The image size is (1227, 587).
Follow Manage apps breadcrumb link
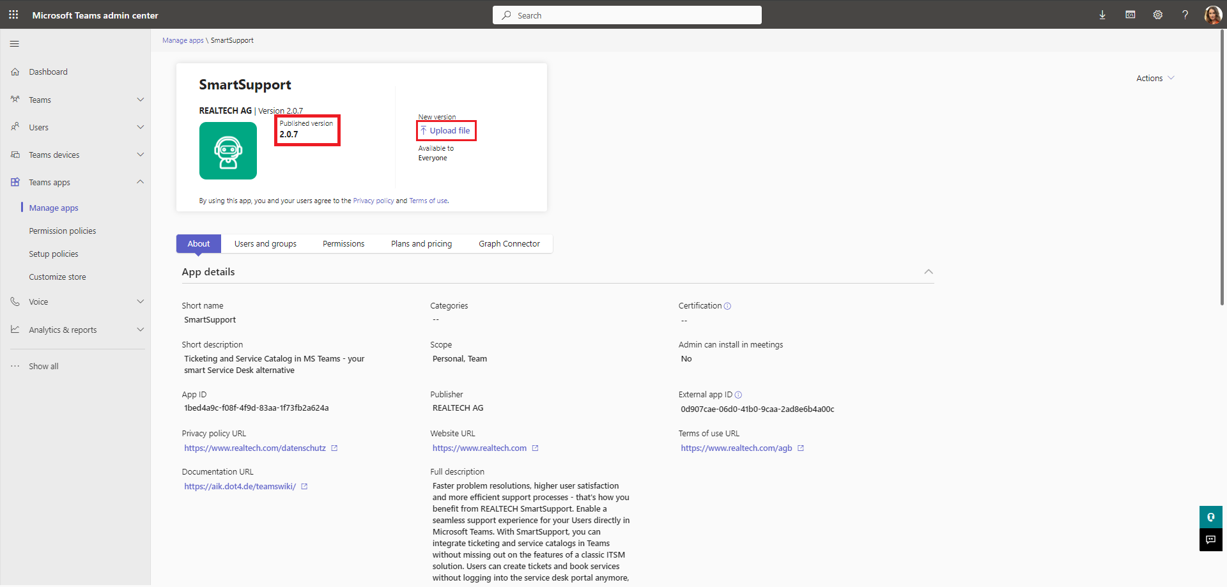(183, 40)
